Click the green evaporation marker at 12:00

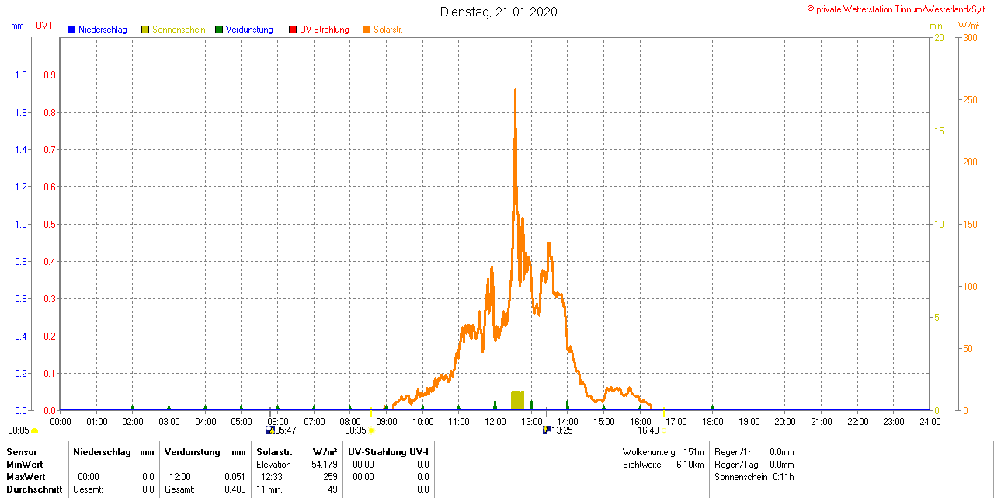click(495, 405)
